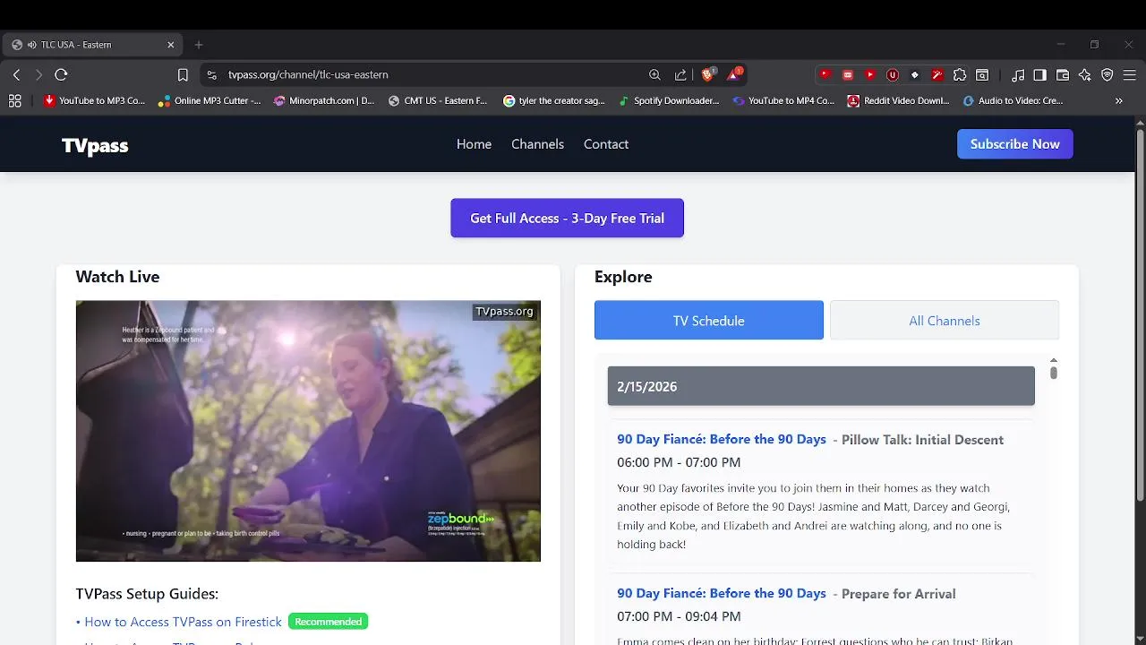Open the tab search icon in toolbar
This screenshot has height=645, width=1146.
point(982,75)
